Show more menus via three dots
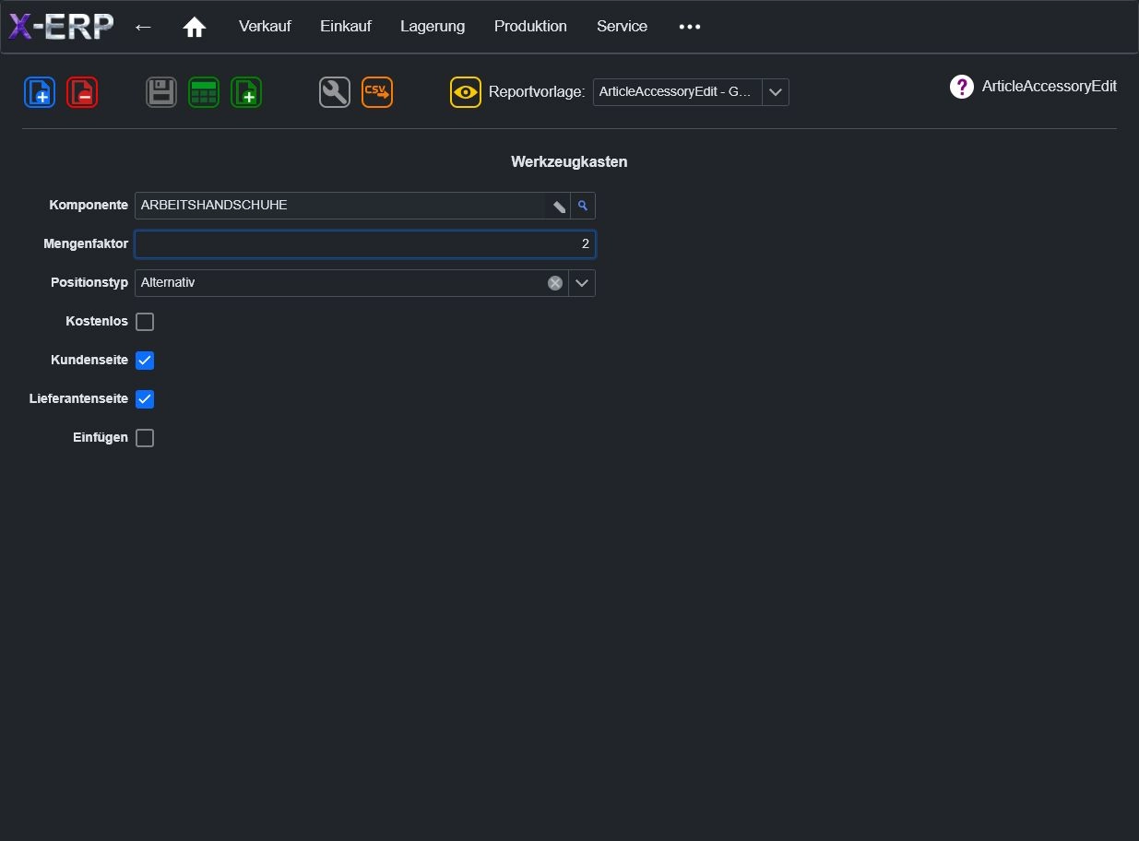This screenshot has height=841, width=1139. [690, 27]
